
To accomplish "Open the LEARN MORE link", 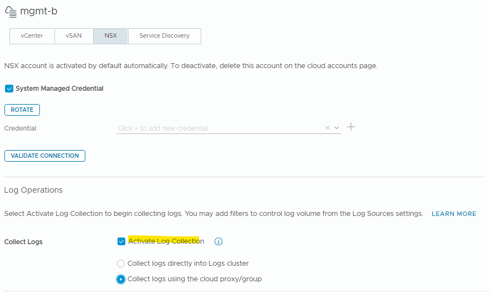I will click(x=454, y=214).
